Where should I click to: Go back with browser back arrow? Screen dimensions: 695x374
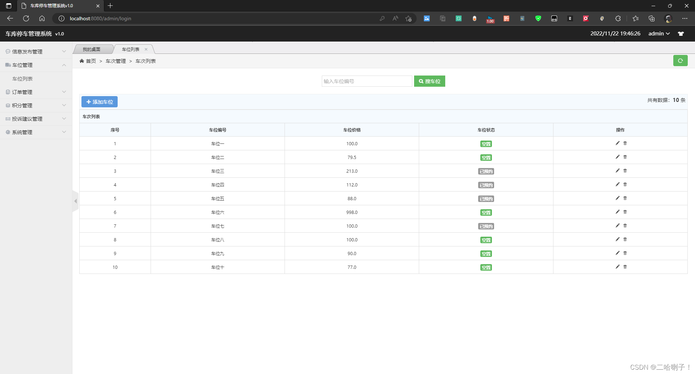point(10,18)
